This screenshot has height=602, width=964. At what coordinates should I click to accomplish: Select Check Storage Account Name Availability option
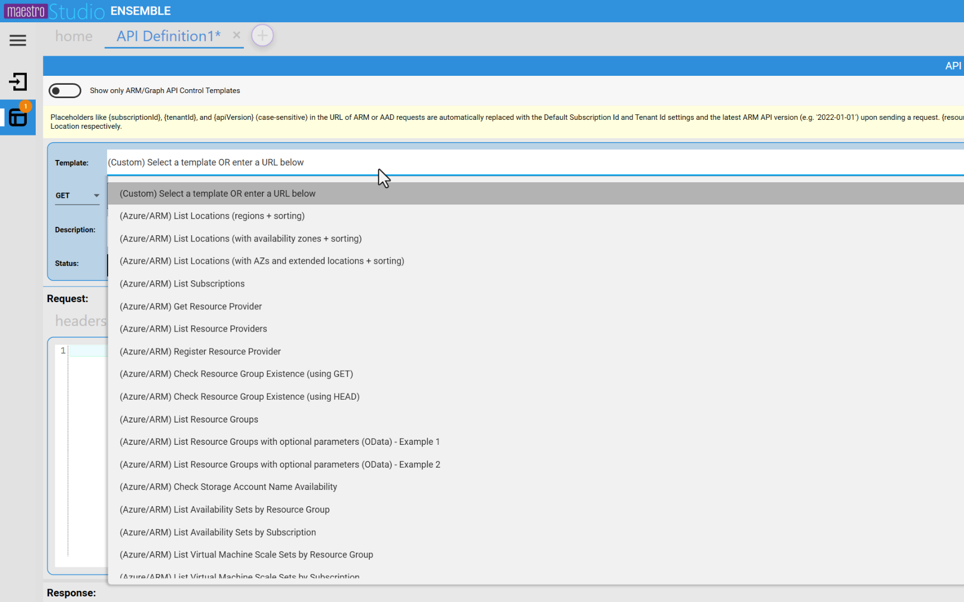(228, 487)
